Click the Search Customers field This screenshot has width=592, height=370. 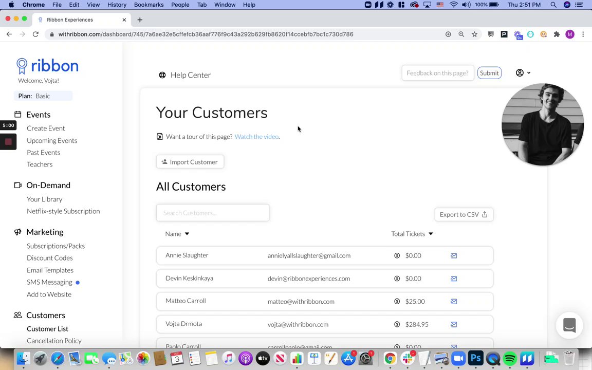tap(213, 213)
